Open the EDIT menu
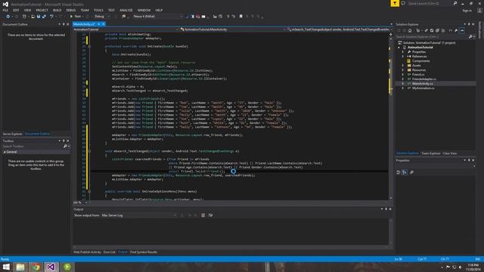 pyautogui.click(x=16, y=10)
